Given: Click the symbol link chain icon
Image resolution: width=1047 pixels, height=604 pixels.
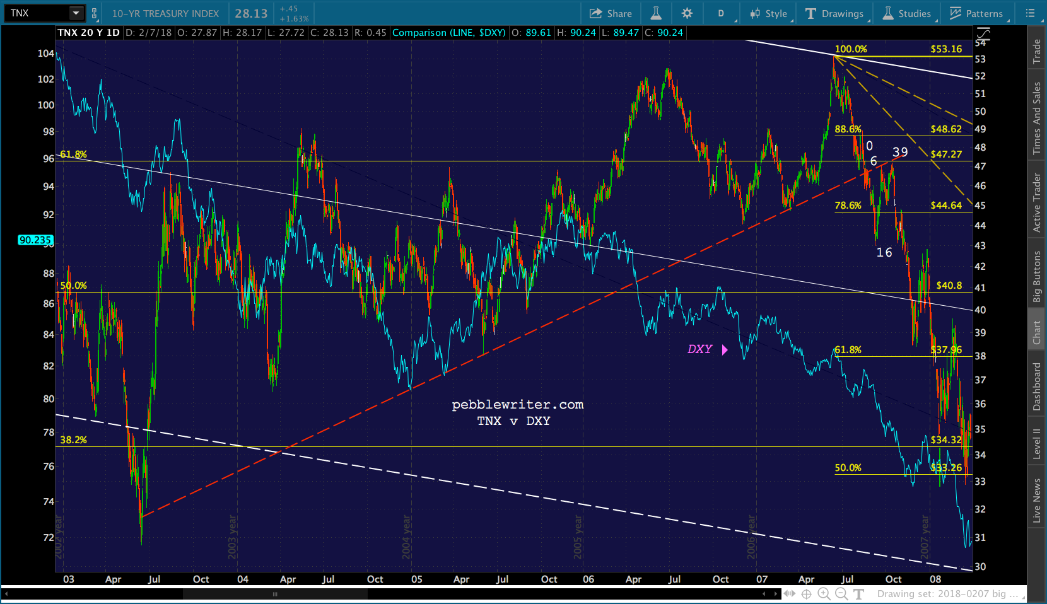Looking at the screenshot, I should coord(95,13).
